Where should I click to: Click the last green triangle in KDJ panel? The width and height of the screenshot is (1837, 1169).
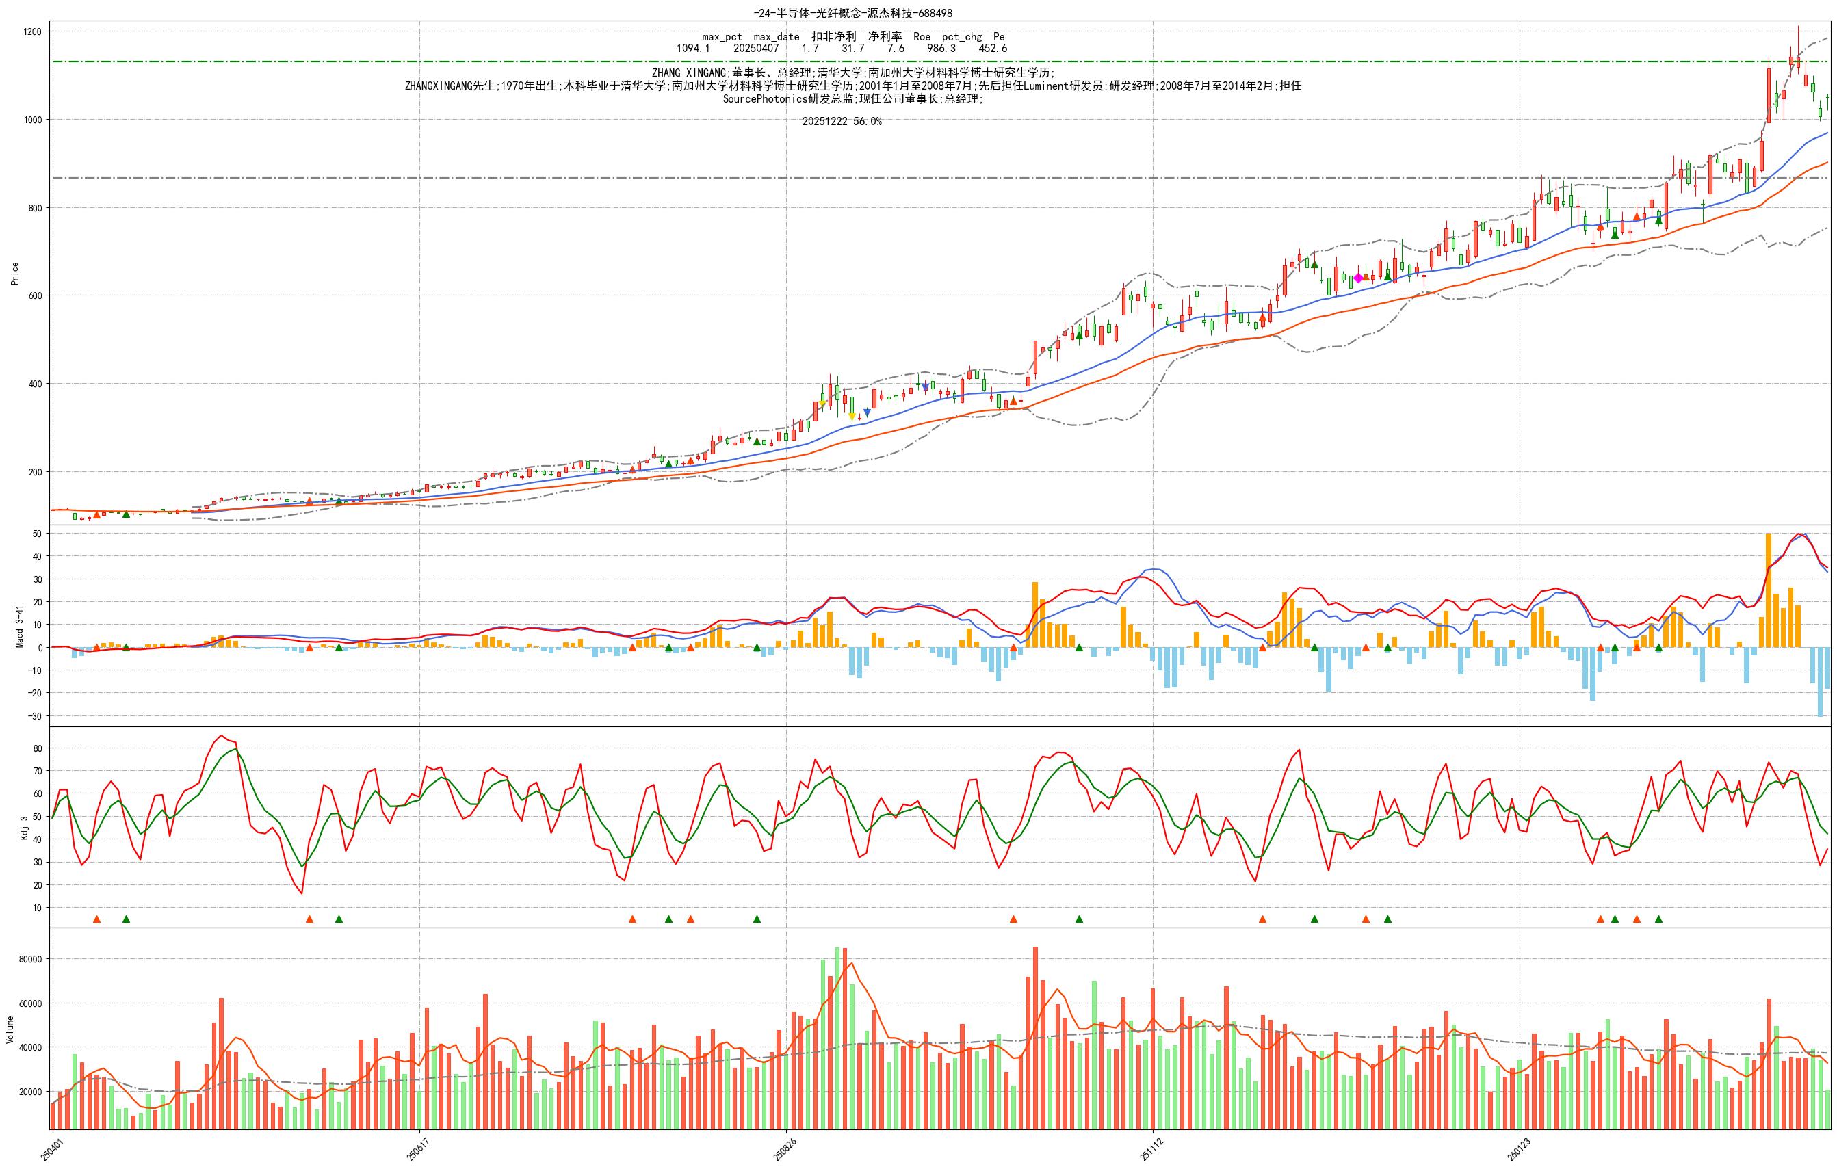[1658, 919]
